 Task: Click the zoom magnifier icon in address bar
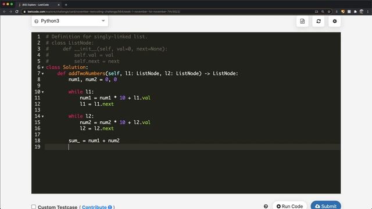point(323,12)
